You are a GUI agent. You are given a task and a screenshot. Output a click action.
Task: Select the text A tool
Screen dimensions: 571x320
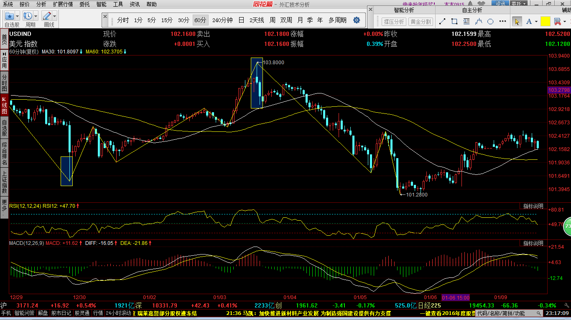coord(529,21)
